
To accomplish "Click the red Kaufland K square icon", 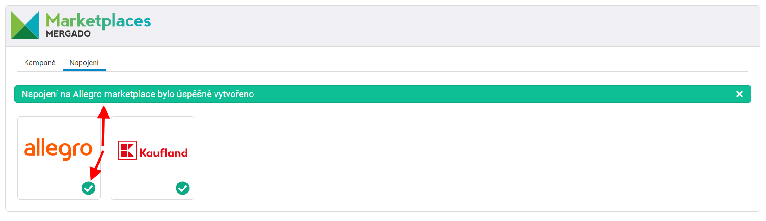I will click(x=127, y=151).
